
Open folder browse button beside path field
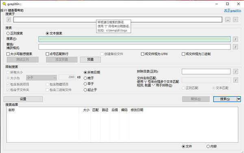[228, 19]
